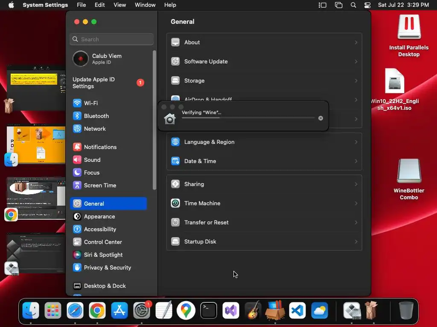Switch to Finder window thumbnail in Stage Manager
The height and width of the screenshot is (327, 437).
36,144
